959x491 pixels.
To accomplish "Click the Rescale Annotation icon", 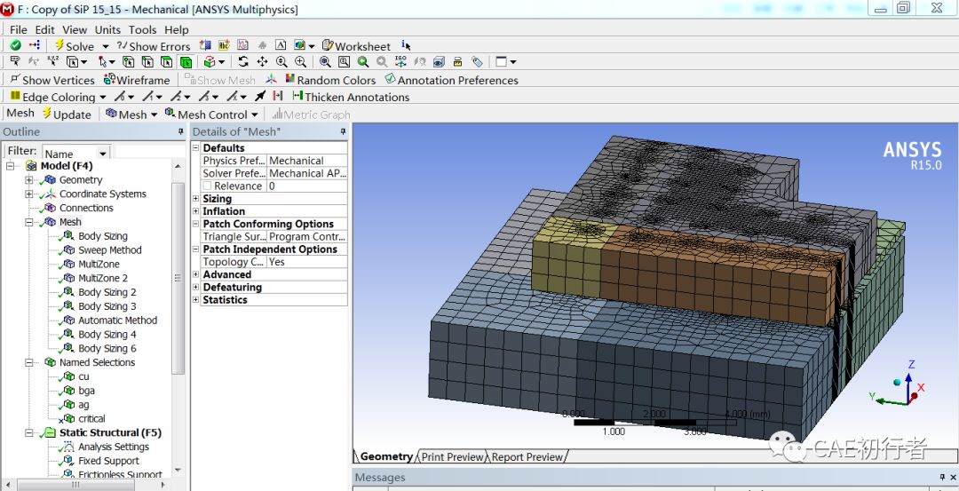I will (457, 62).
